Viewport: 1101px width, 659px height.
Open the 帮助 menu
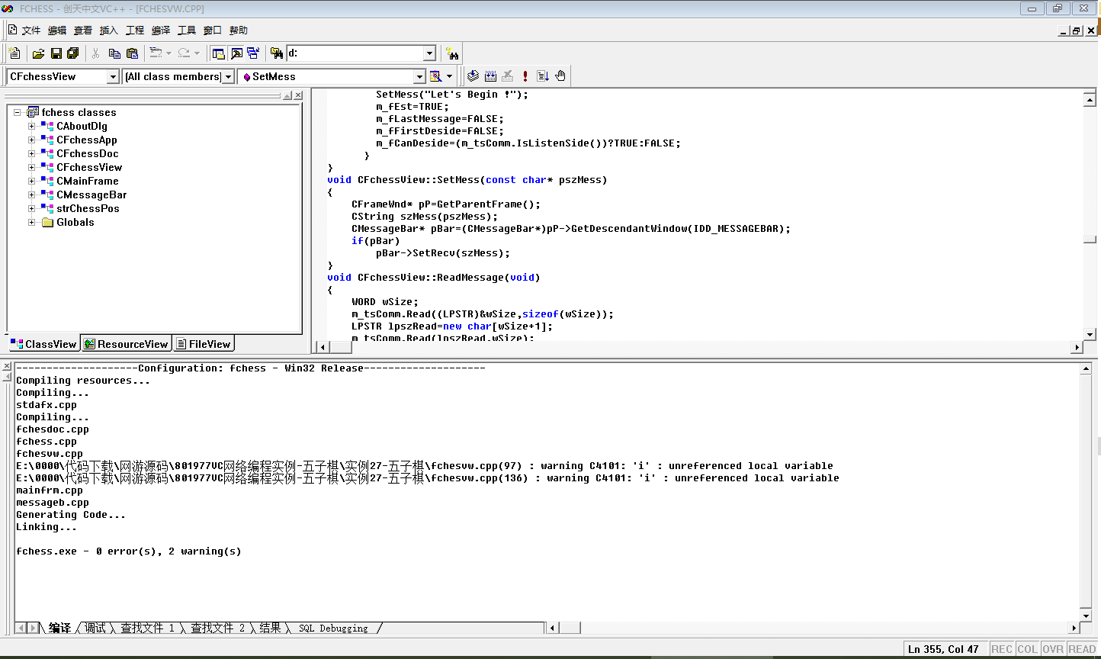(x=239, y=31)
